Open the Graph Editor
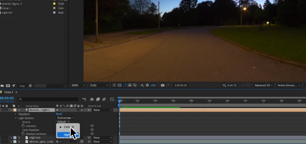This screenshot has width=306, height=144. pos(112,99)
